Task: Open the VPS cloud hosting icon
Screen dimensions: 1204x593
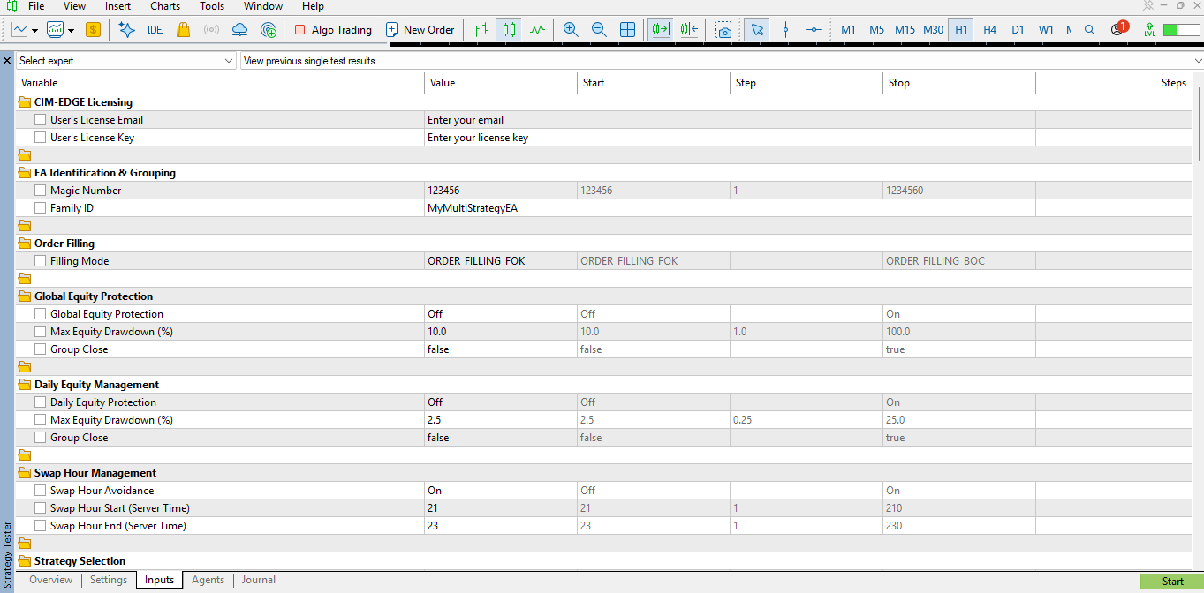Action: click(239, 29)
